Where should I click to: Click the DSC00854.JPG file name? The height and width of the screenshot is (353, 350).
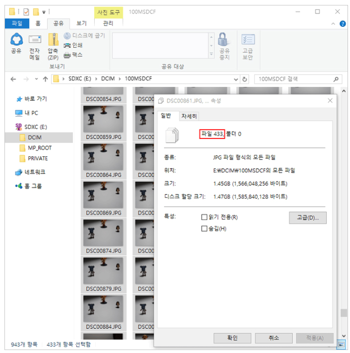pyautogui.click(x=104, y=99)
